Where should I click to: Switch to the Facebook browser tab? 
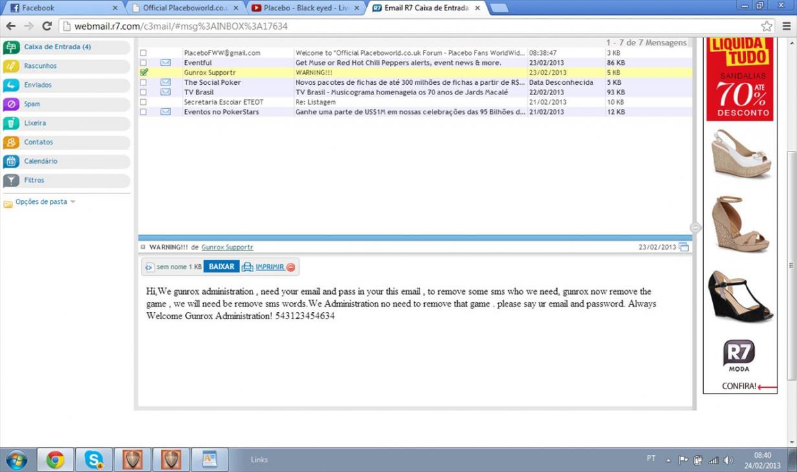pos(62,8)
